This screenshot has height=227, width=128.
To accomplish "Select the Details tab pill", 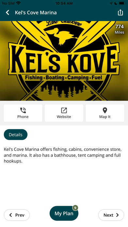I will [16, 134].
